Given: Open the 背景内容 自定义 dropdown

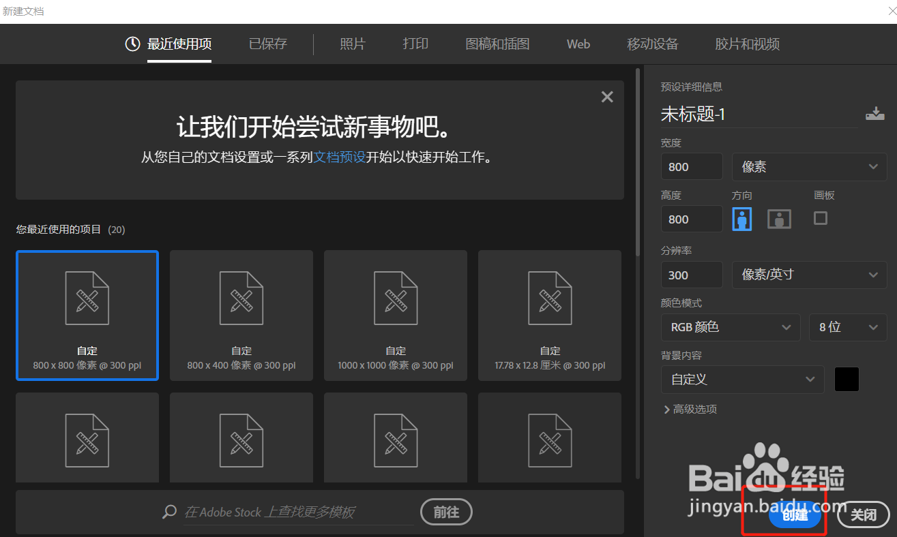Looking at the screenshot, I should tap(742, 380).
